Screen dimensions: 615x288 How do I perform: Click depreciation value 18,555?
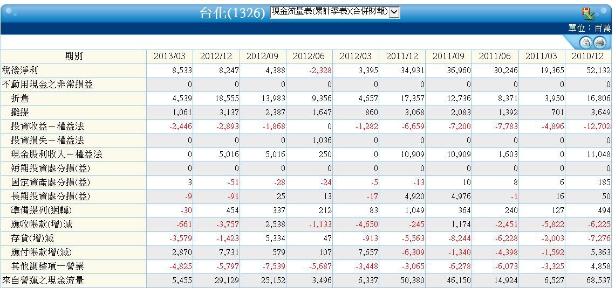click(227, 99)
